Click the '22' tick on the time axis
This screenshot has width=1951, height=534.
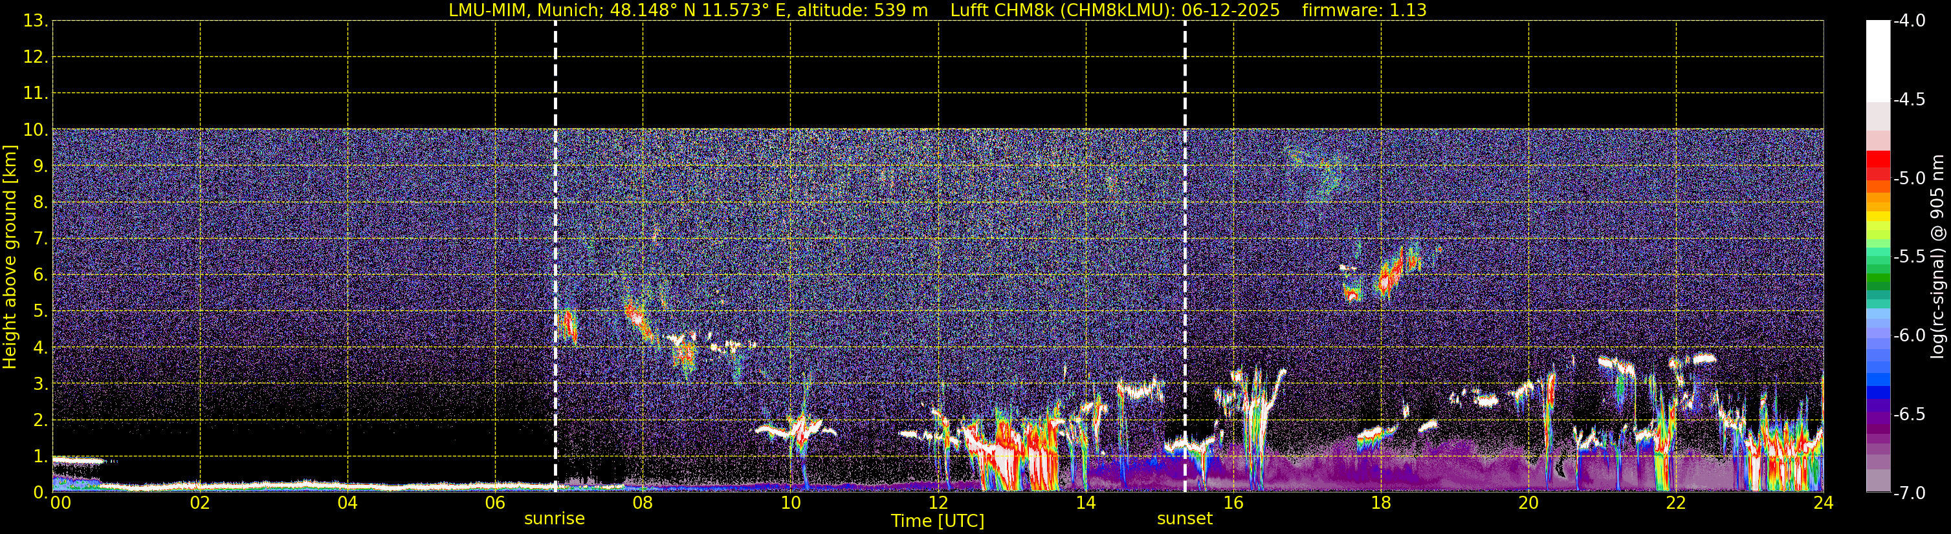(1676, 503)
